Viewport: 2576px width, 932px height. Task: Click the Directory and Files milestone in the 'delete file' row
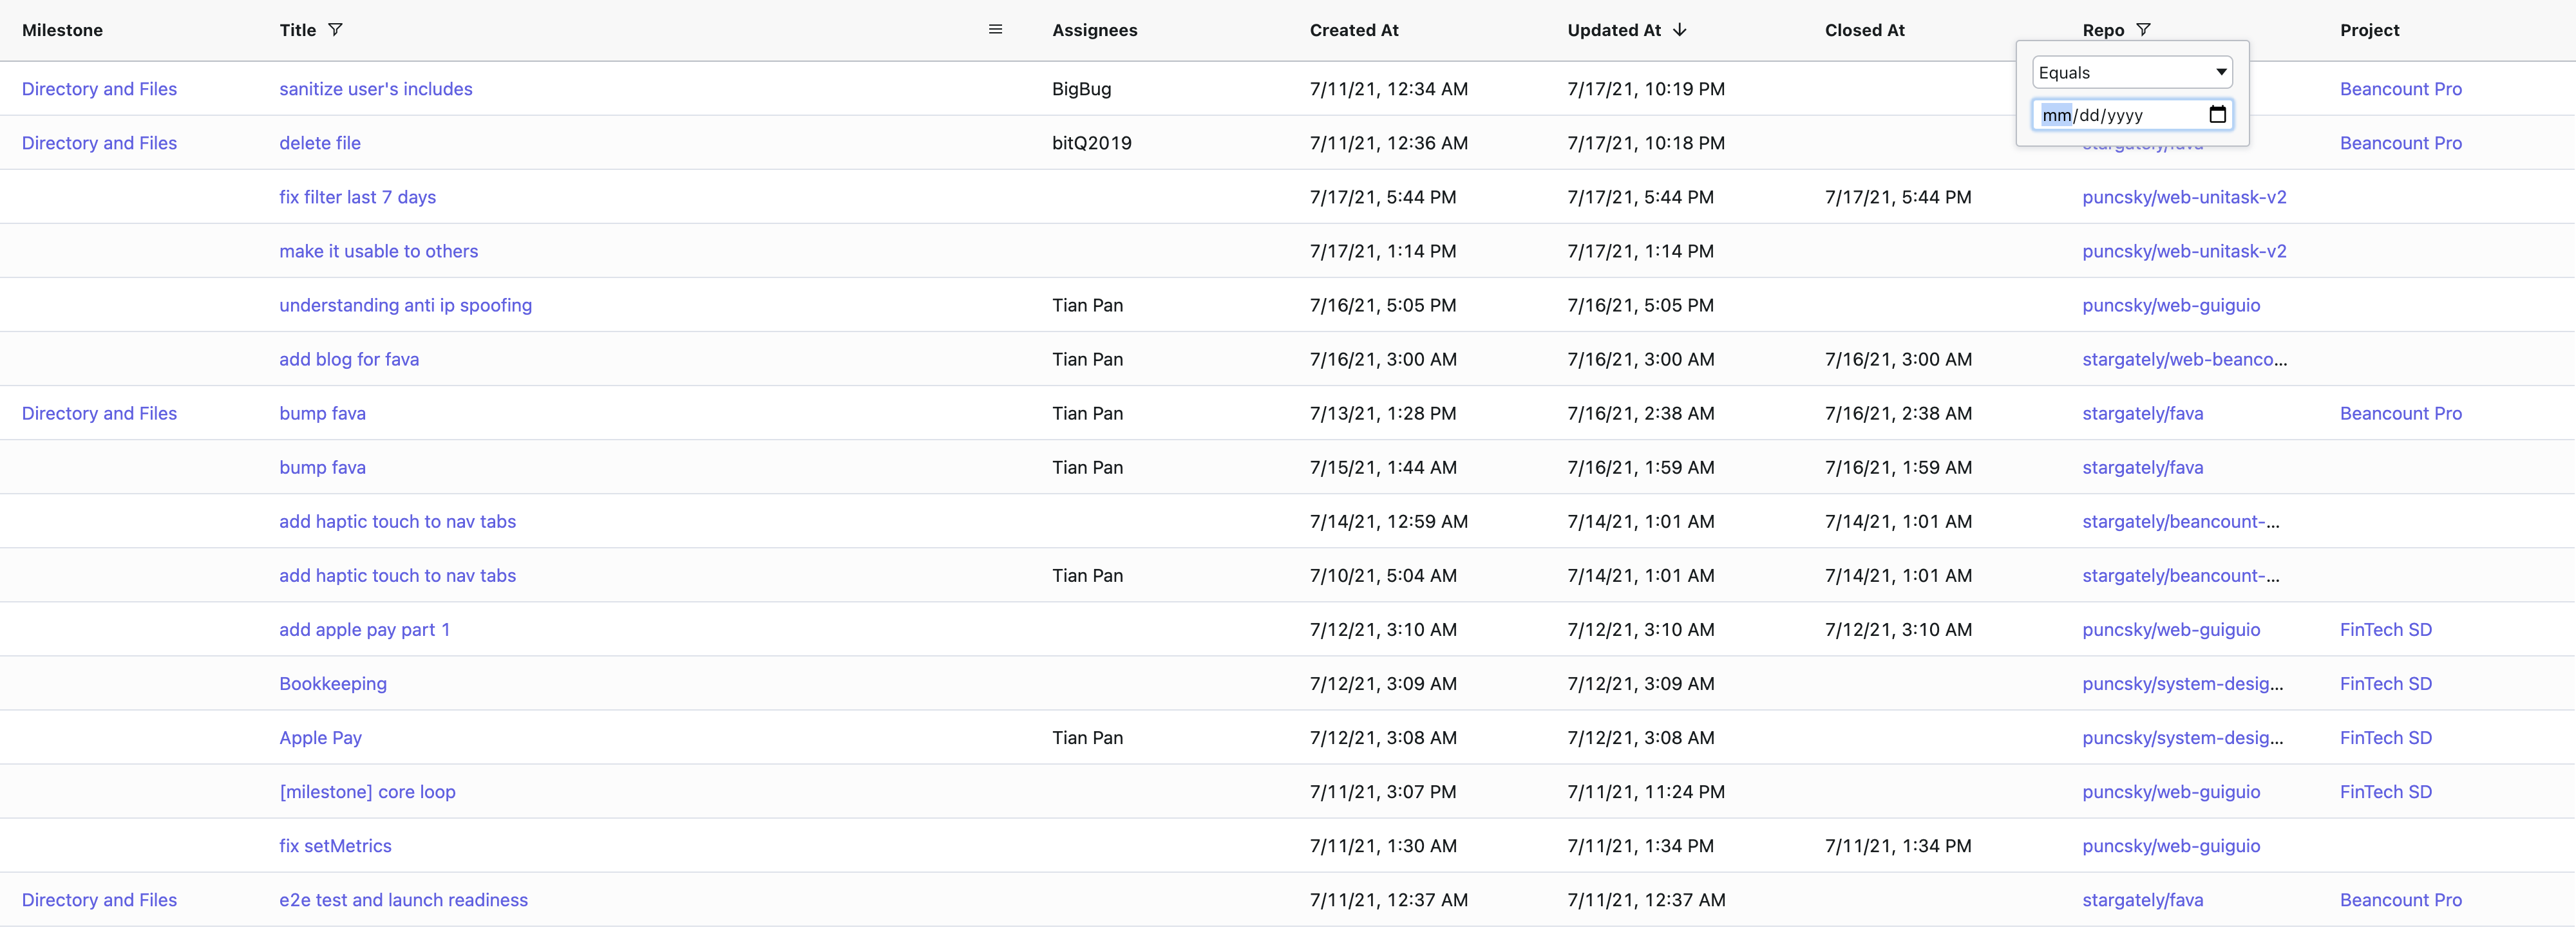pos(99,143)
